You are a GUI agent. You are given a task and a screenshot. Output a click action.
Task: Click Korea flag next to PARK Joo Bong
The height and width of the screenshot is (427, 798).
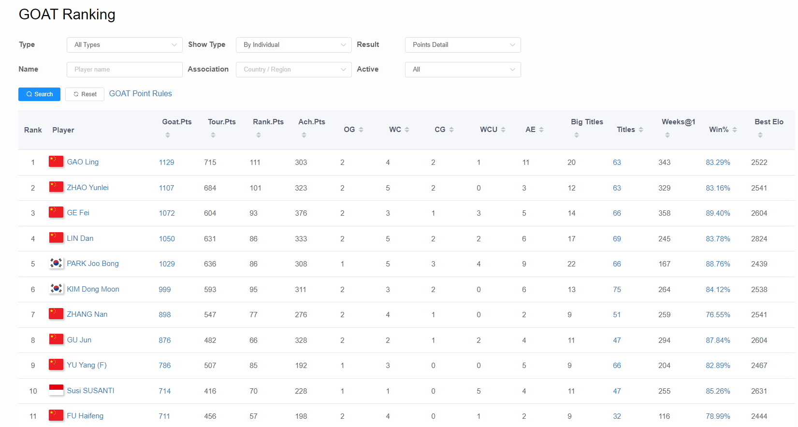[56, 263]
